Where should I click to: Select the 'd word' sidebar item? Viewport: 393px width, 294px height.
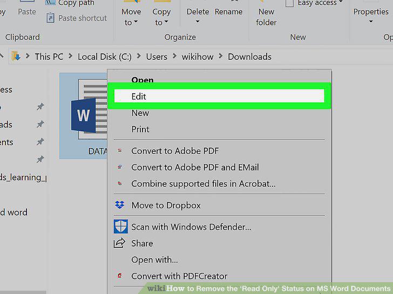point(13,212)
